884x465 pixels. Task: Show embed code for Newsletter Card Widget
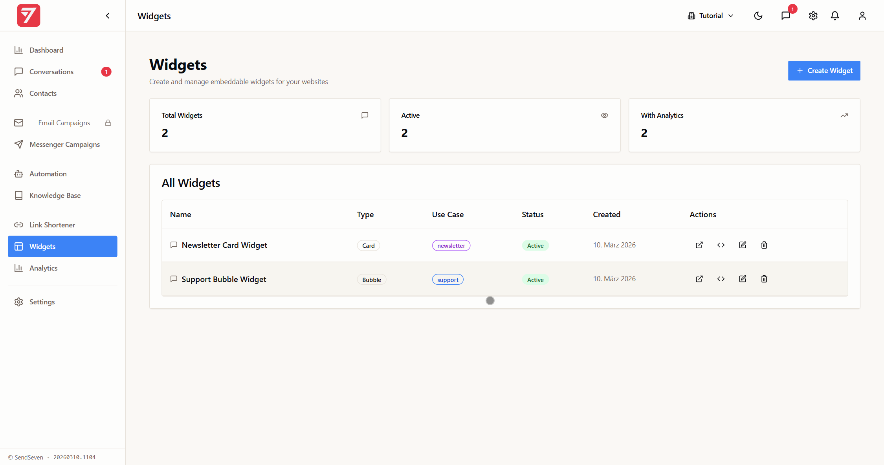point(721,245)
